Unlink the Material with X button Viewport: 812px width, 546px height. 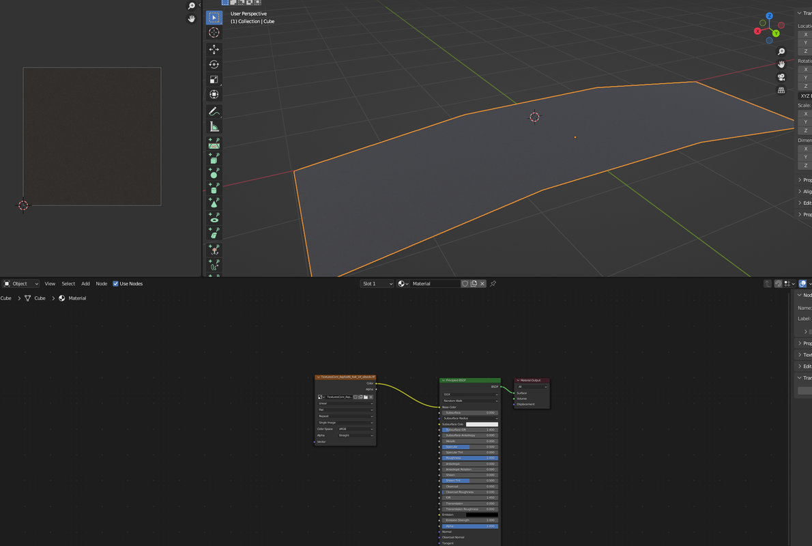pos(482,283)
